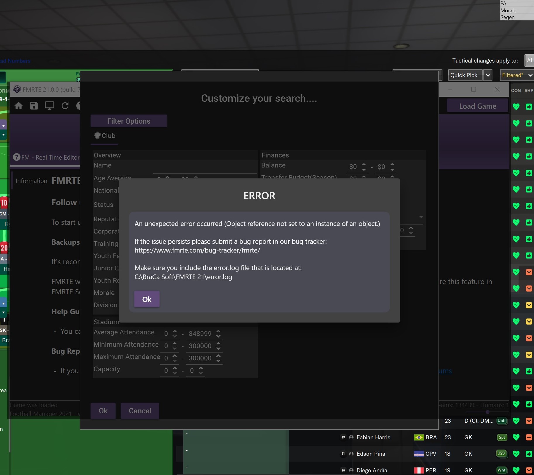Screen dimensions: 534x475
Task: Click the Unh status badge
Action: [502, 420]
